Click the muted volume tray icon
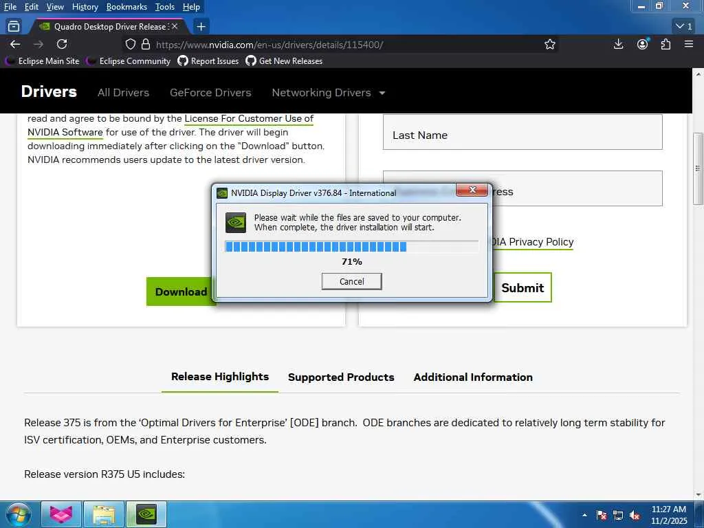The image size is (704, 528). click(635, 515)
